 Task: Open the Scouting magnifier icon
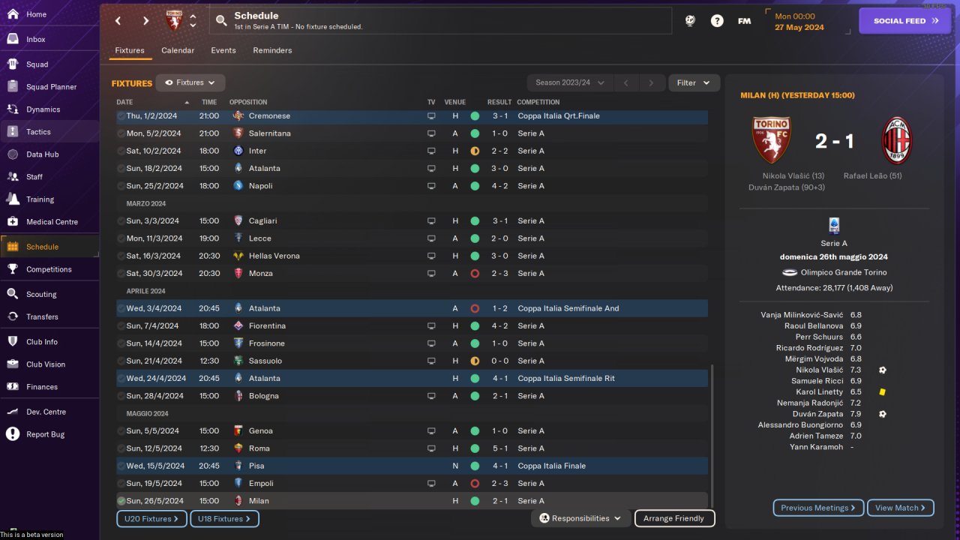click(13, 294)
